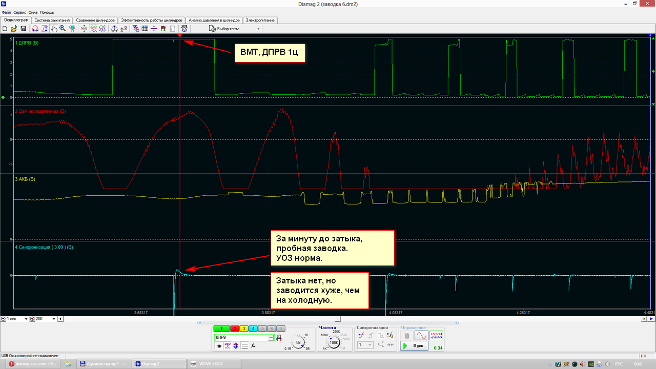Switch to the Электропитание tab

tap(260, 20)
